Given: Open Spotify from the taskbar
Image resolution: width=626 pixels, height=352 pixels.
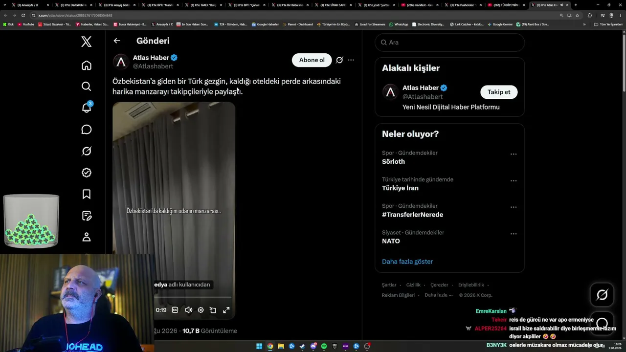Looking at the screenshot, I should pos(324,346).
